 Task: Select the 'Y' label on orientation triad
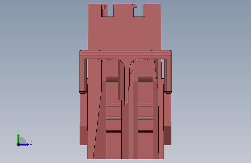pos(19,131)
